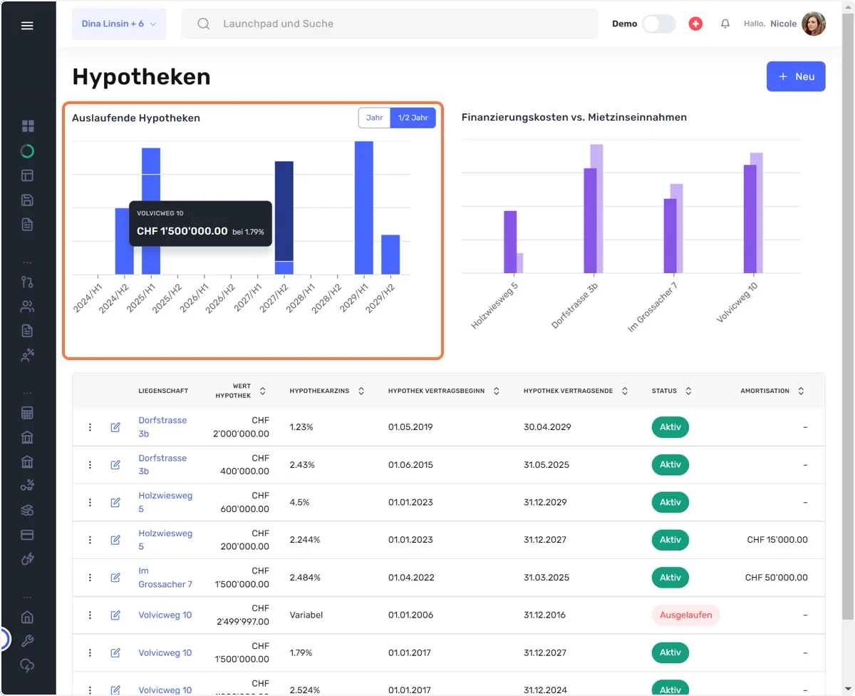Open the hamburger menu in the sidebar
The height and width of the screenshot is (696, 855).
(x=27, y=26)
